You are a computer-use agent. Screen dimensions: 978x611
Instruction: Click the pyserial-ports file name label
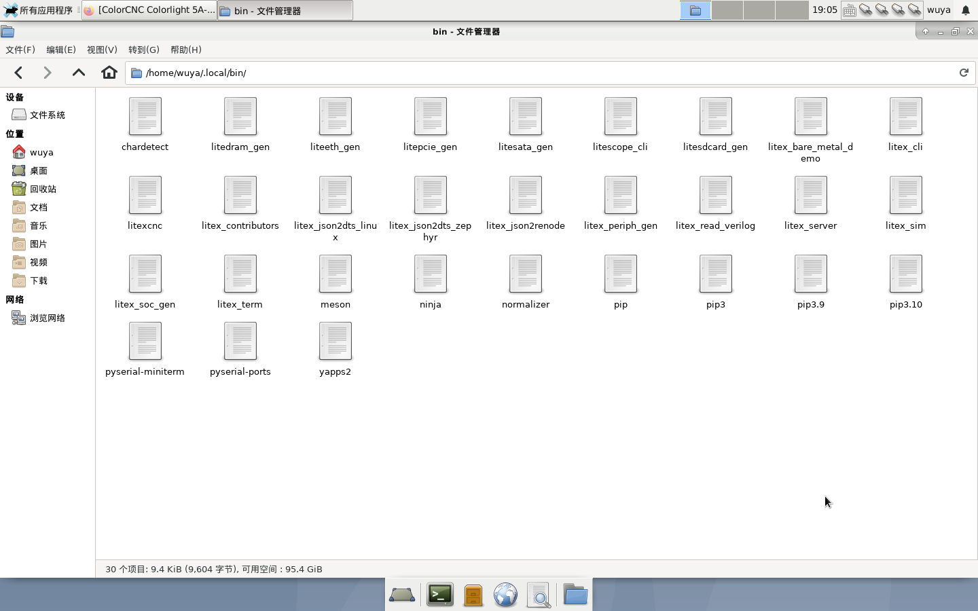click(240, 371)
